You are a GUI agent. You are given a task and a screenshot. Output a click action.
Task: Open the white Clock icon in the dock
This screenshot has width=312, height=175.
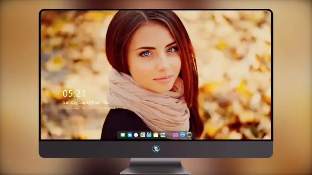click(136, 135)
